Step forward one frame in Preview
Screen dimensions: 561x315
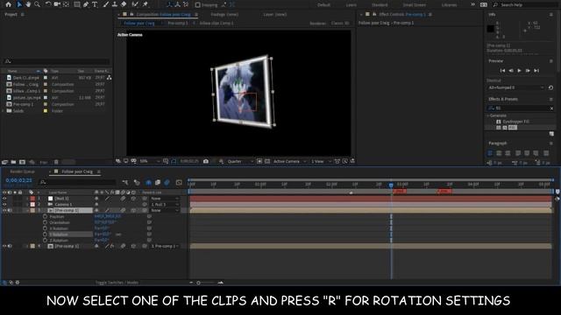point(528,71)
